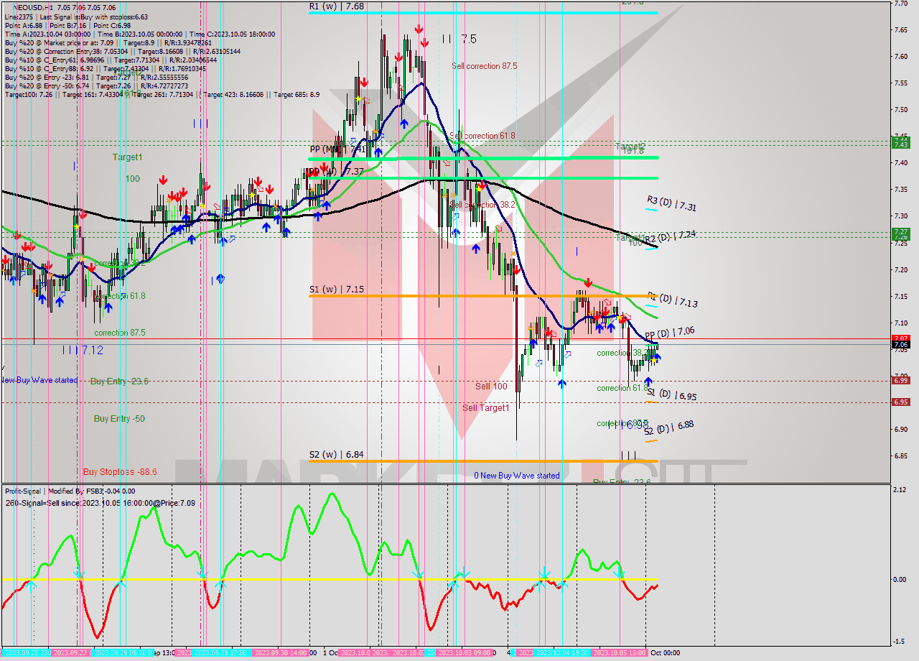Click the 2.12 indicator scale value
Image resolution: width=919 pixels, height=661 pixels.
[900, 490]
